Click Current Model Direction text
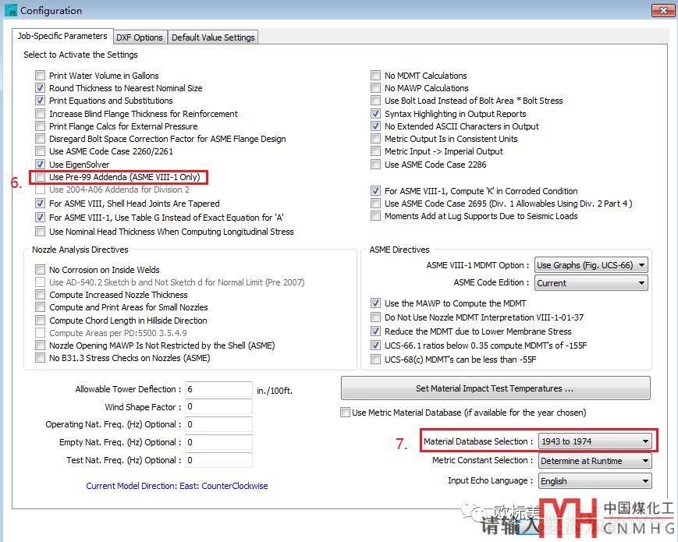The height and width of the screenshot is (542, 678). [177, 486]
